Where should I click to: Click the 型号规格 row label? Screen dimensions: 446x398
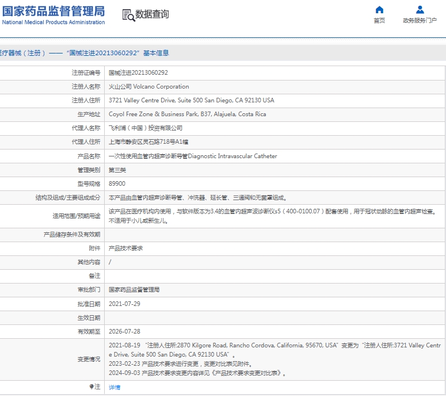click(89, 183)
